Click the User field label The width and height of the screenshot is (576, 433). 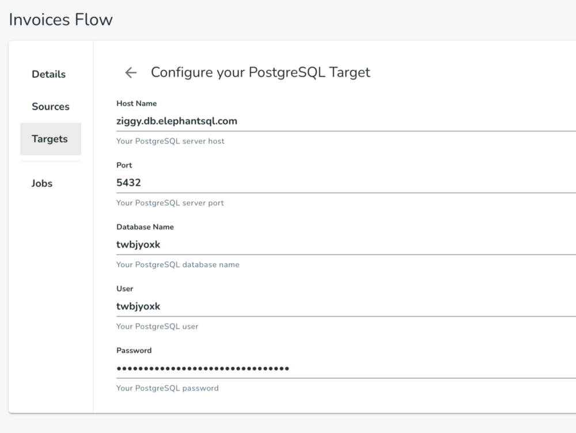tap(125, 289)
